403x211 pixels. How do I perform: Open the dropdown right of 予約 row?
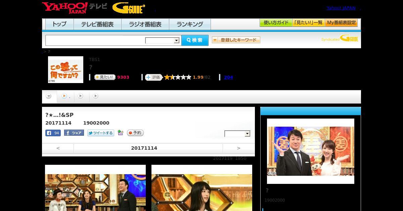coord(237,134)
